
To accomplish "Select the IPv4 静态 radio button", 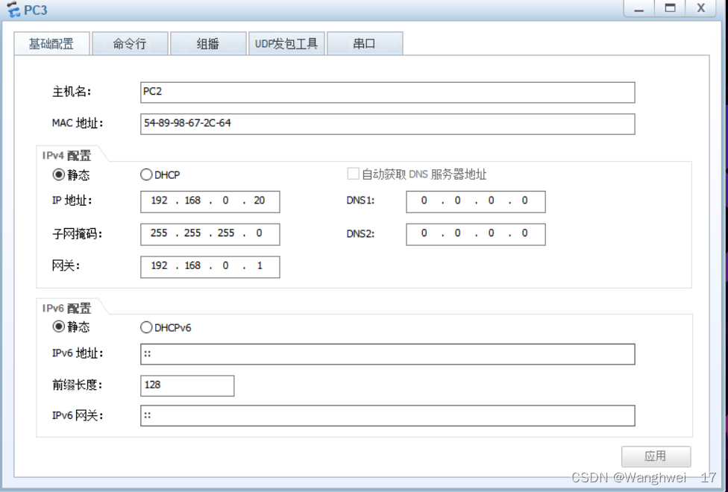I will click(x=58, y=174).
